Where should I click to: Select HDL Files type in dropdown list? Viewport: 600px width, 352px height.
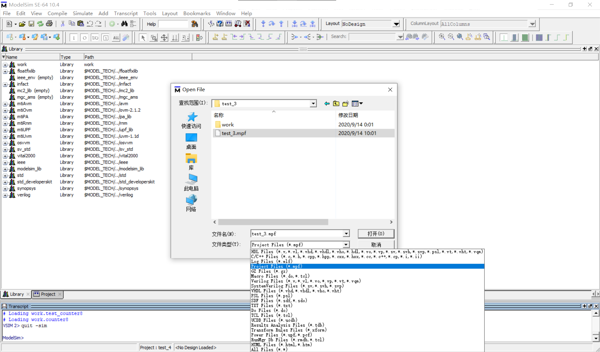[x=367, y=252]
